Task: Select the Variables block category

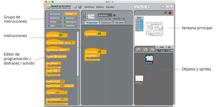Action: coord(71,26)
